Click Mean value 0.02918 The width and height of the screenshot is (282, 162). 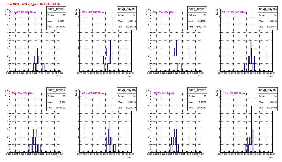pos(132,21)
